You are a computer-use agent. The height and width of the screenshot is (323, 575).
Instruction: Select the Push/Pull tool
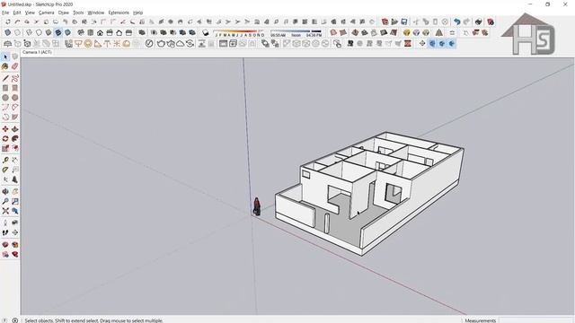pos(14,129)
